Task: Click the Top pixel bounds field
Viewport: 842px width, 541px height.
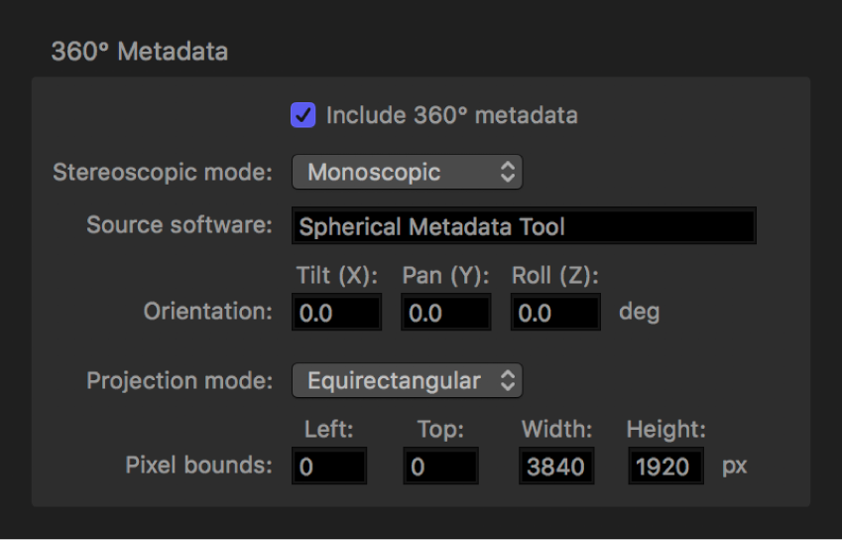Action: point(440,466)
